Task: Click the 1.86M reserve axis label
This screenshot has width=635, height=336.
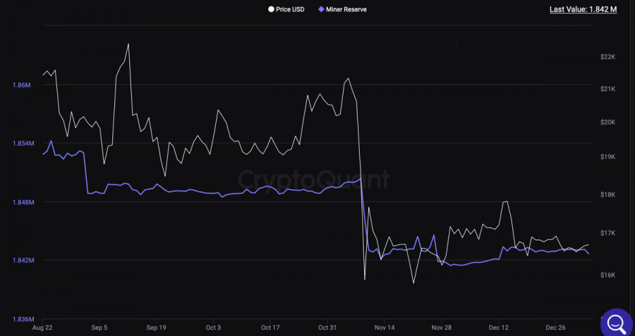Action: point(21,85)
